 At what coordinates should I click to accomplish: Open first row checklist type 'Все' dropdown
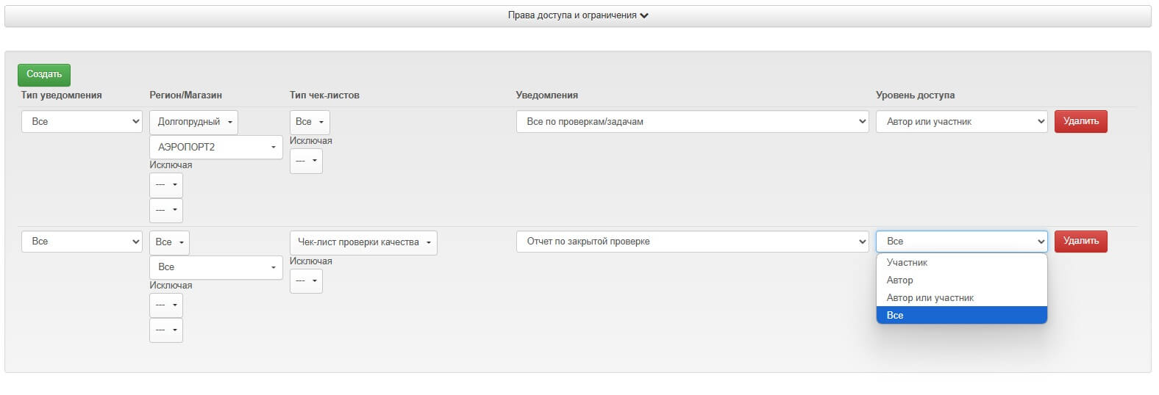point(310,122)
